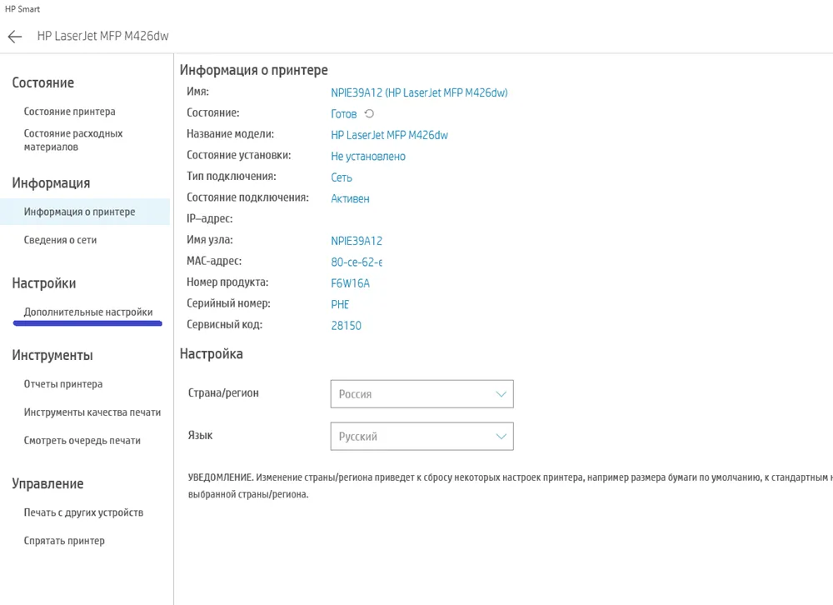This screenshot has height=605, width=833.
Task: Click the MAC address value
Action: point(357,262)
